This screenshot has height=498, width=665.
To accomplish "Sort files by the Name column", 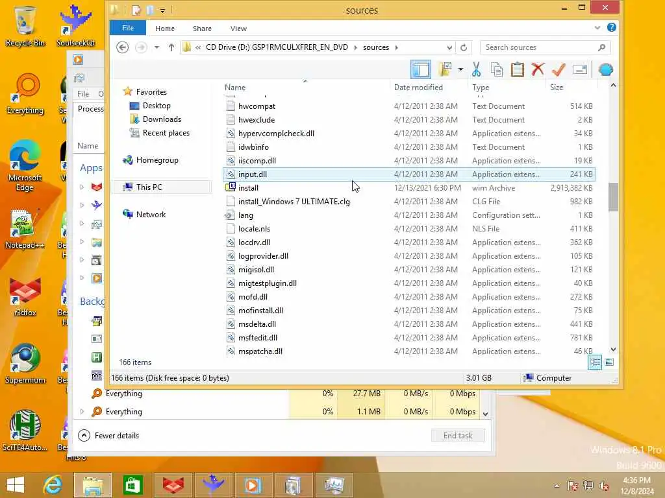I will click(235, 88).
